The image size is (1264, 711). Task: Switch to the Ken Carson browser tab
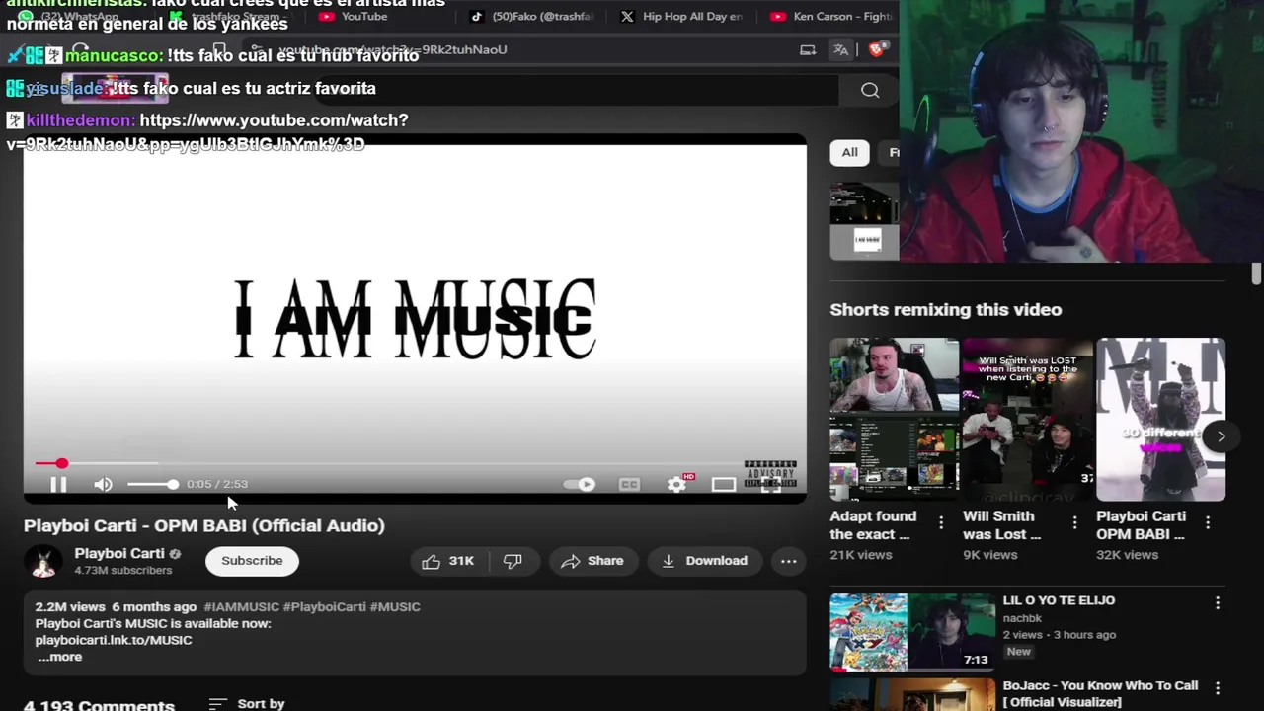tap(829, 16)
